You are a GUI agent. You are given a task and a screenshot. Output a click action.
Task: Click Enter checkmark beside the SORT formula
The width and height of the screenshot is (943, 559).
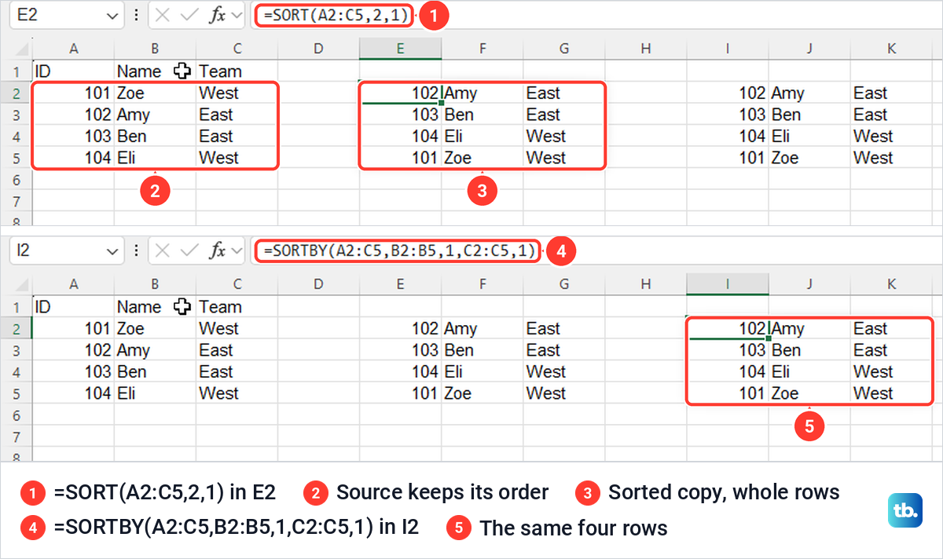[189, 15]
